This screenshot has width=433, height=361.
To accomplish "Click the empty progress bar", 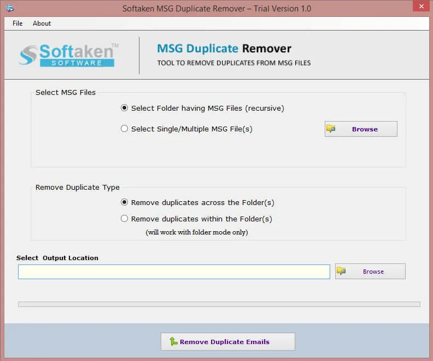I will (x=219, y=304).
